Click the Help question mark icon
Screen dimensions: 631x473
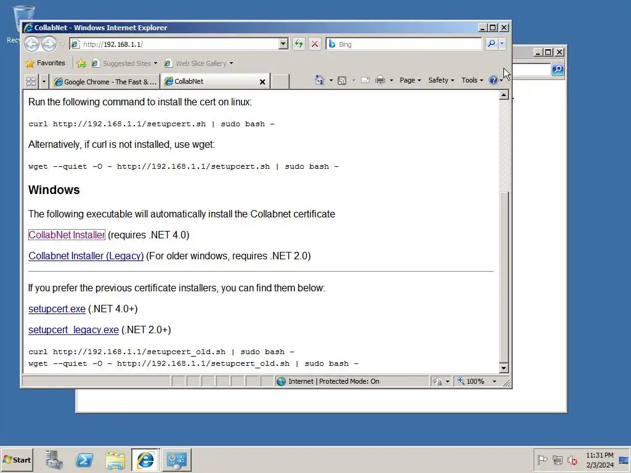pyautogui.click(x=493, y=80)
